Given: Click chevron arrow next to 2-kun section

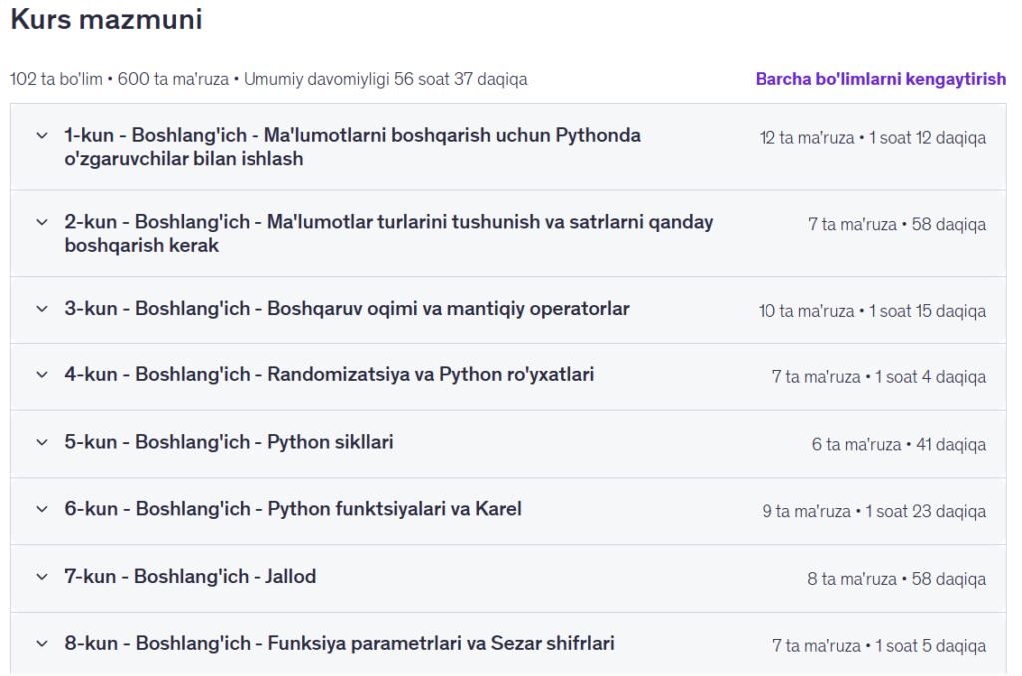Looking at the screenshot, I should (41, 222).
